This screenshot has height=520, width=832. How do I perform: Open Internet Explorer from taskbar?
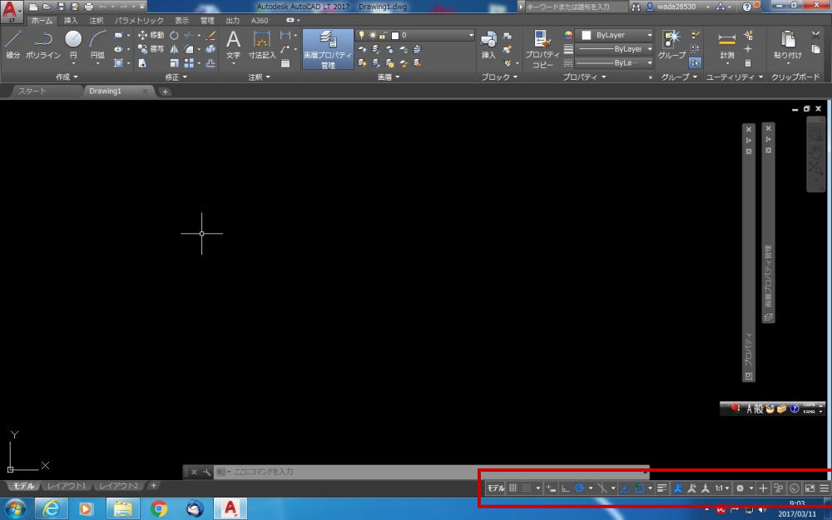[51, 509]
